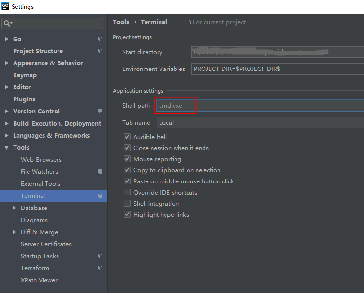Expand the Editor settings node
Image resolution: width=364 pixels, height=293 pixels.
pyautogui.click(x=6, y=87)
